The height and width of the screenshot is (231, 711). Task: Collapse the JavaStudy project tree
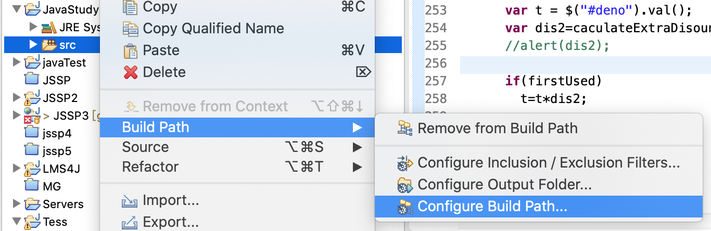[16, 9]
